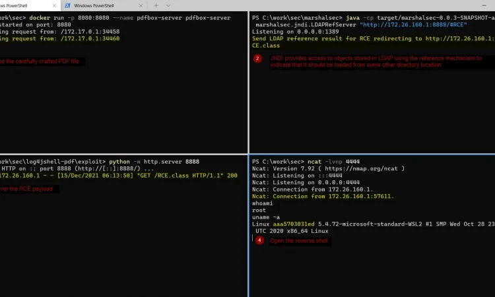
Task: Click the 'uname -a' command line
Action: 266,217
